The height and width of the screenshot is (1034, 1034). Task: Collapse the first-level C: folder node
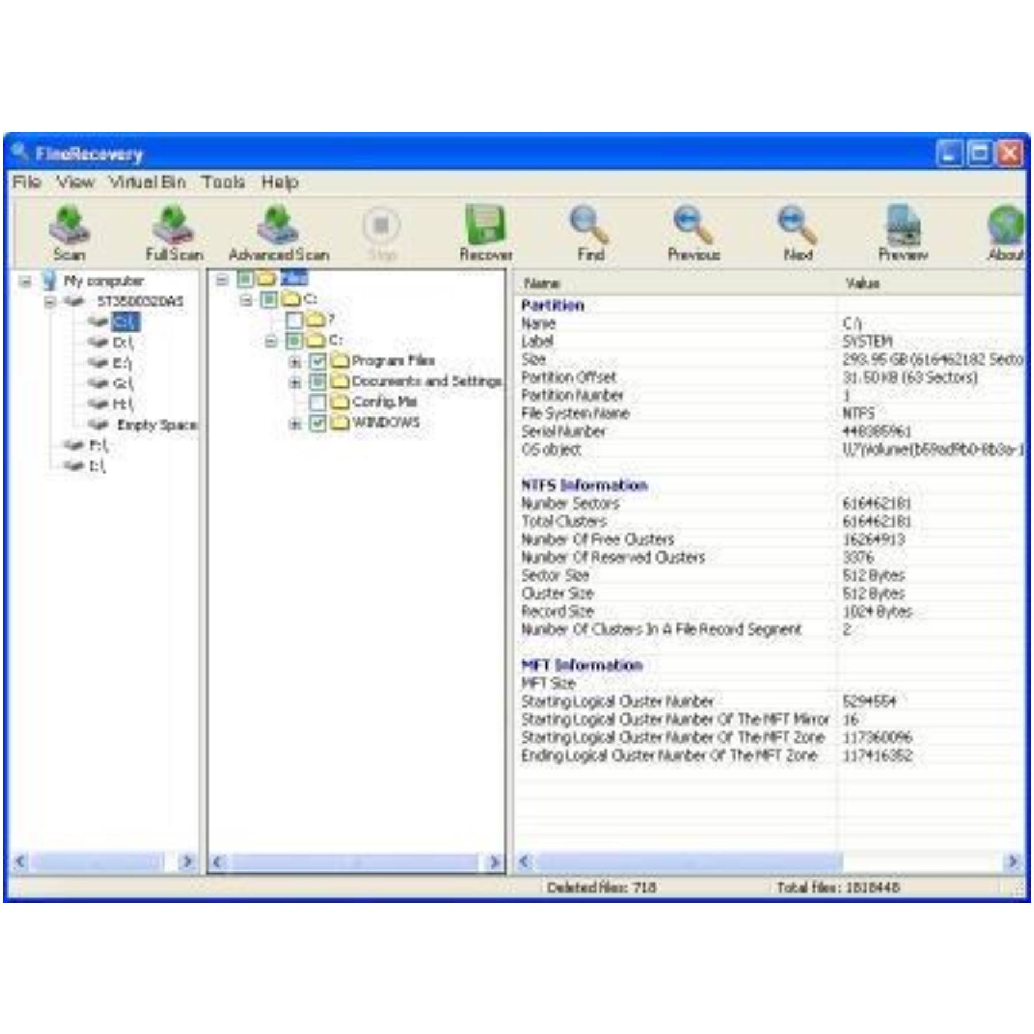point(246,300)
